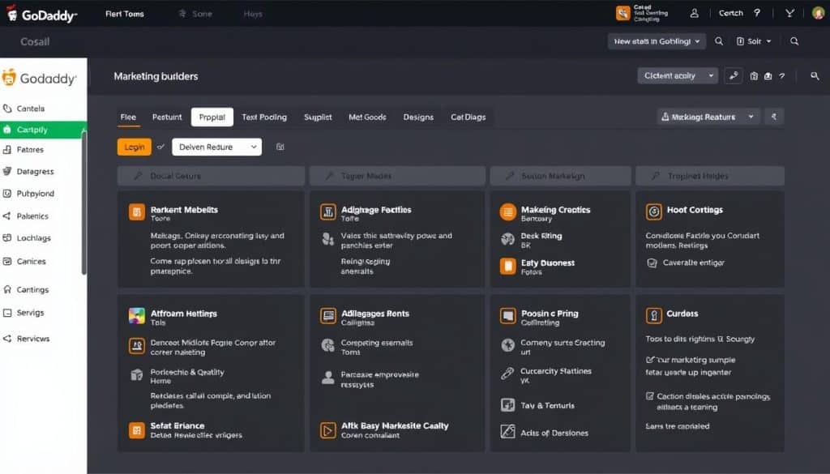Click the Hoot Cortings icon
The width and height of the screenshot is (830, 474).
pos(654,211)
